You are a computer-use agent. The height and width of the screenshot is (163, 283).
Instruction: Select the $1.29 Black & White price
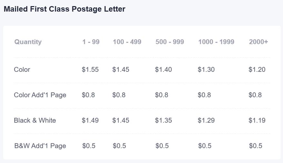tap(206, 120)
